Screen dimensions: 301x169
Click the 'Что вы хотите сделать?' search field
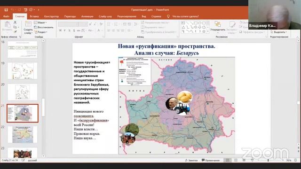point(185,16)
